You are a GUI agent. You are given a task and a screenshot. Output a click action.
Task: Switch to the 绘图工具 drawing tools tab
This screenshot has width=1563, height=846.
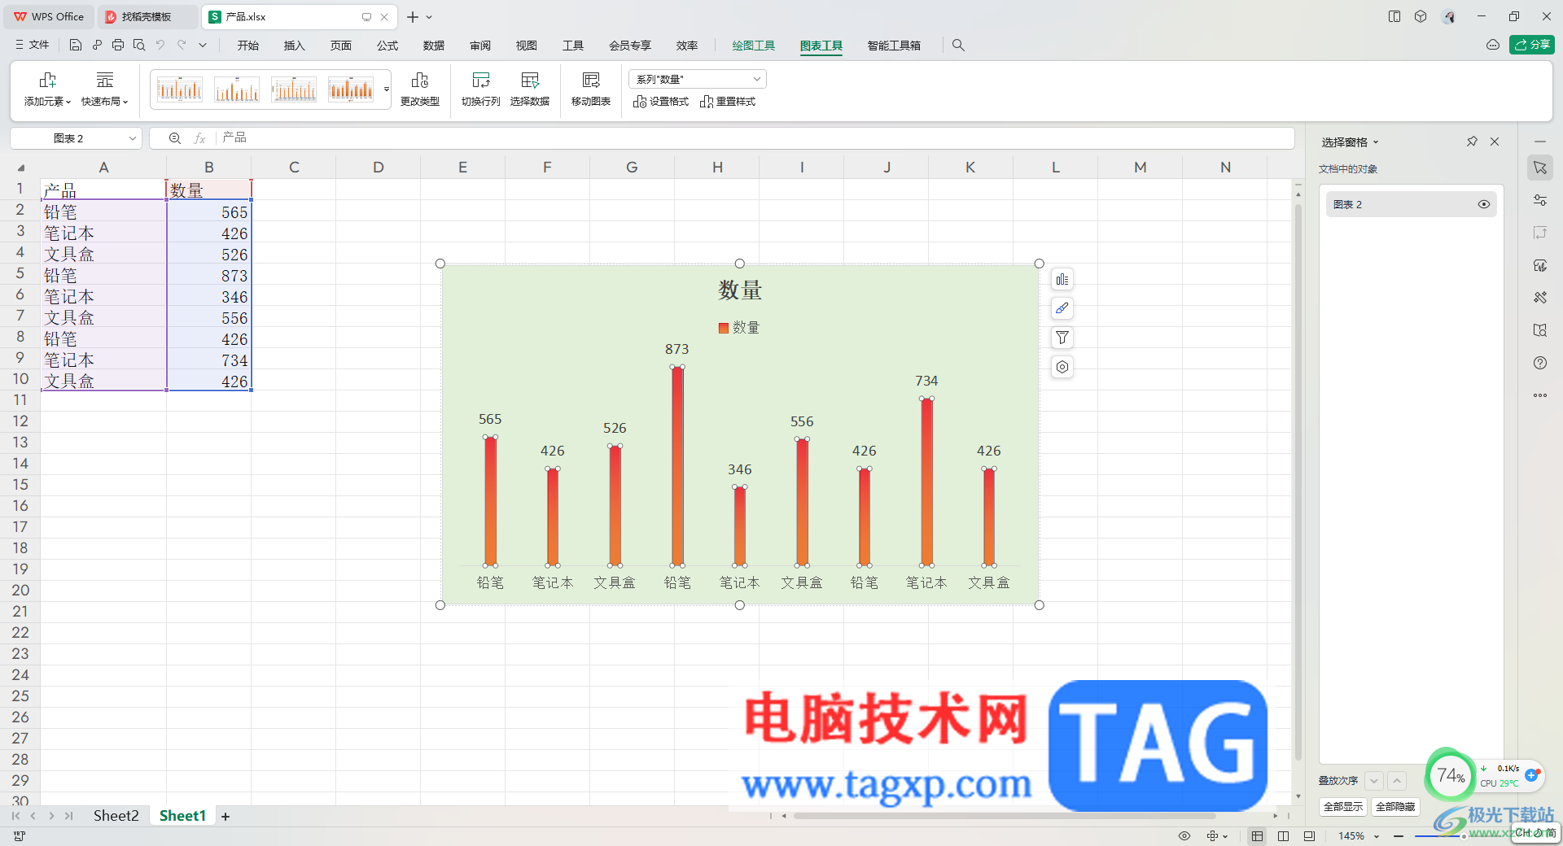point(753,46)
